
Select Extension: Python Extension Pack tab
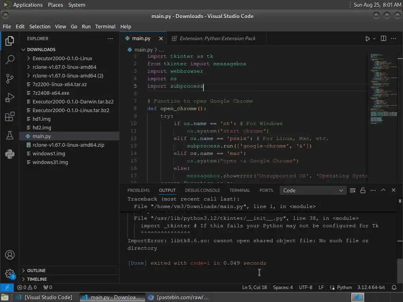point(217,39)
